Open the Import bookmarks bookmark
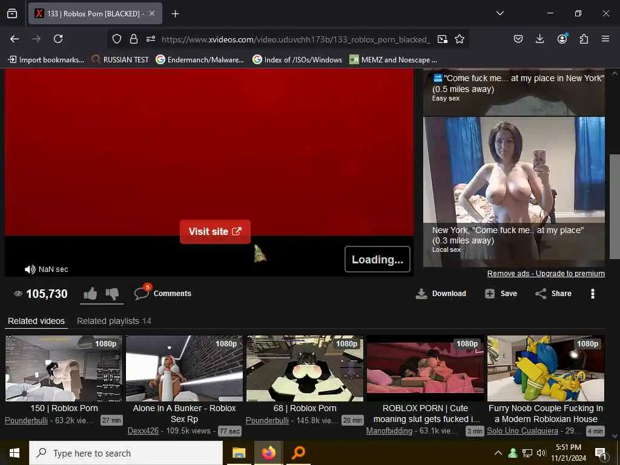Image resolution: width=620 pixels, height=465 pixels. (46, 60)
